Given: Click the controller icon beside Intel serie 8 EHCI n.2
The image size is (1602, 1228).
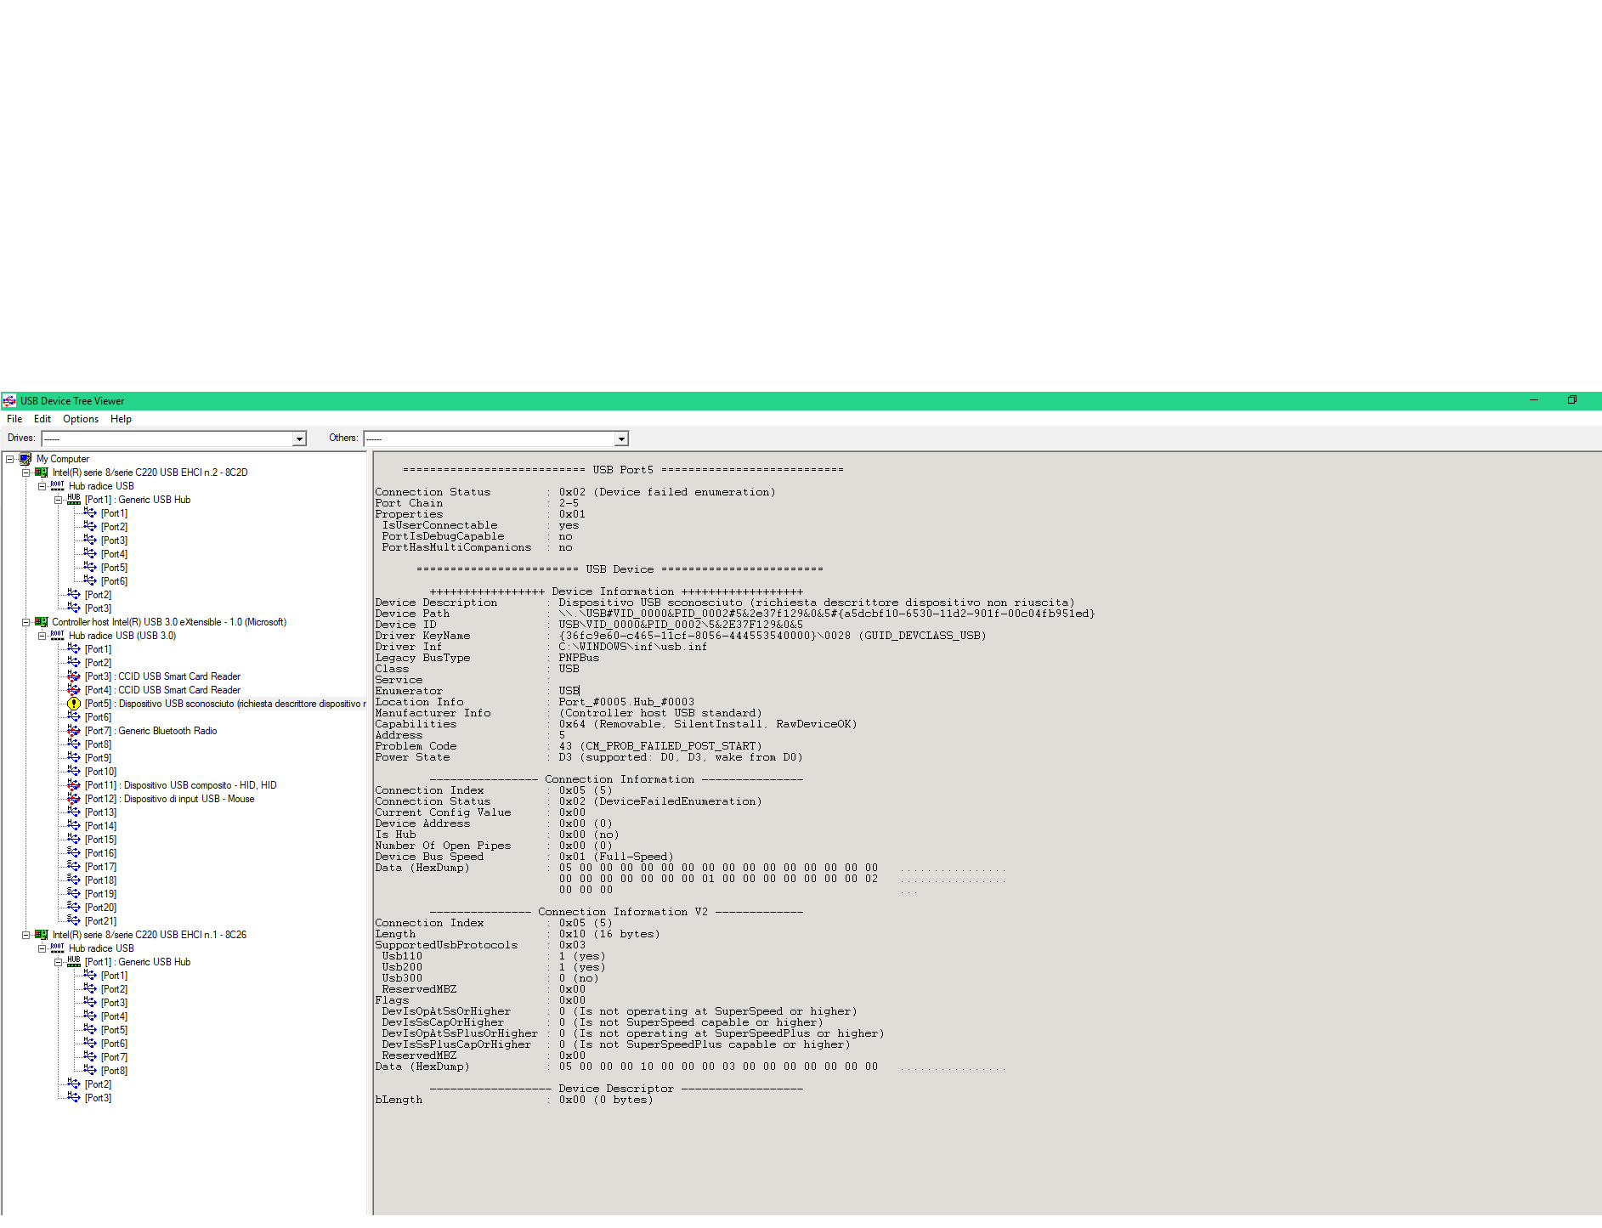Looking at the screenshot, I should pos(41,472).
